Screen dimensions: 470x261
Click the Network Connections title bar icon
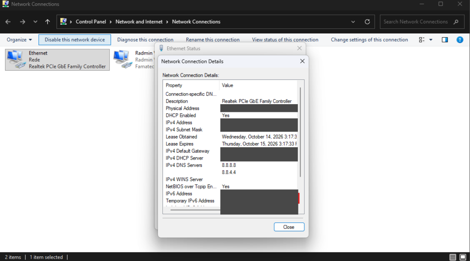[6, 4]
